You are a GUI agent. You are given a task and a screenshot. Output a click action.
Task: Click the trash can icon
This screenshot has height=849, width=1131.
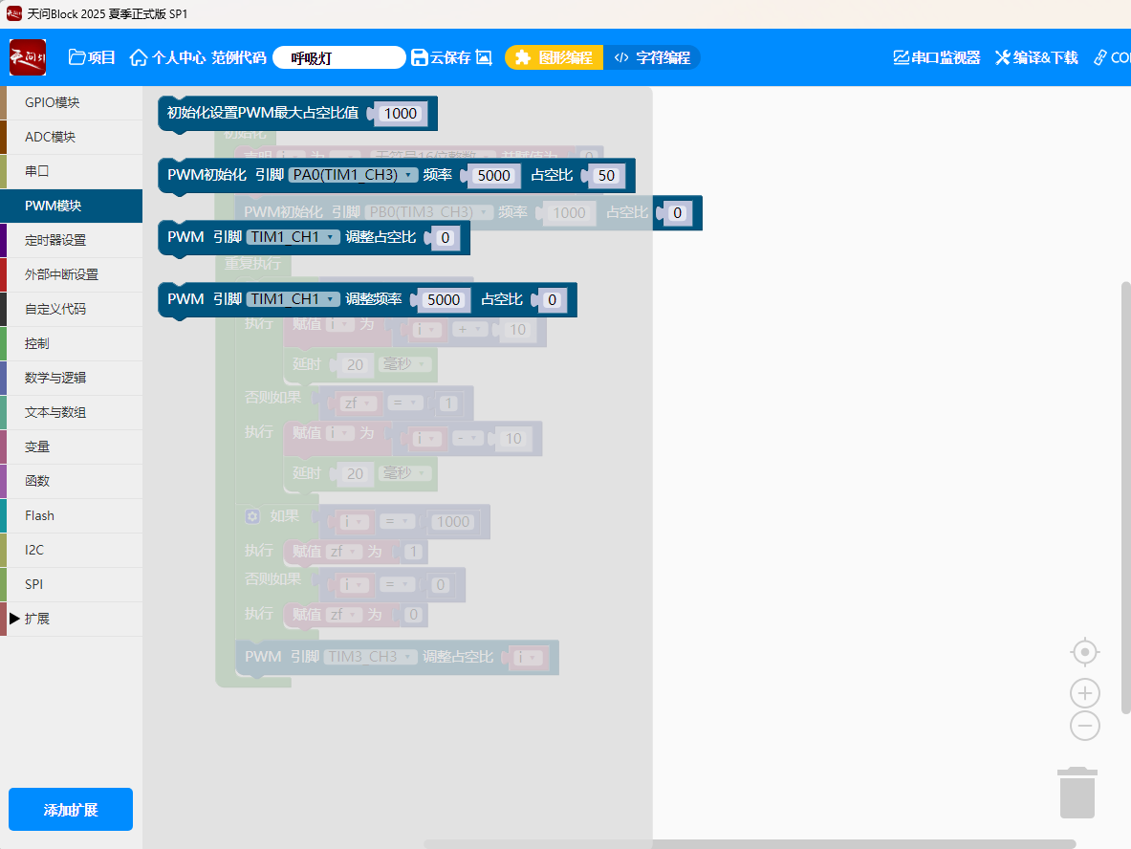(x=1077, y=793)
